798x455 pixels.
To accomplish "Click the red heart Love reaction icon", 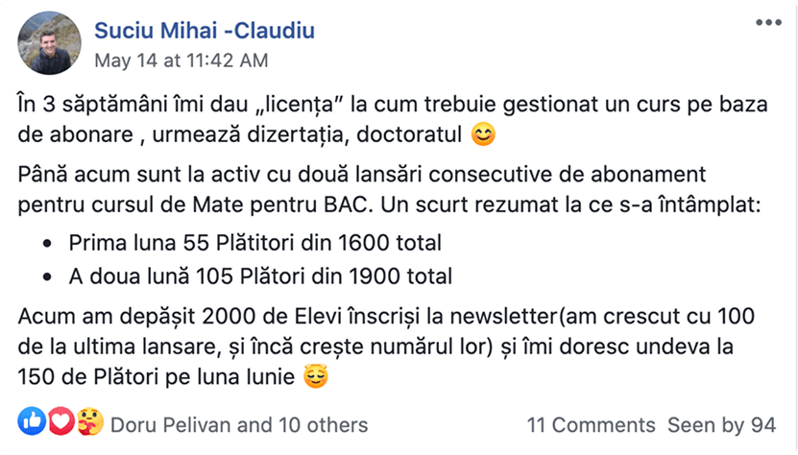I will [61, 420].
